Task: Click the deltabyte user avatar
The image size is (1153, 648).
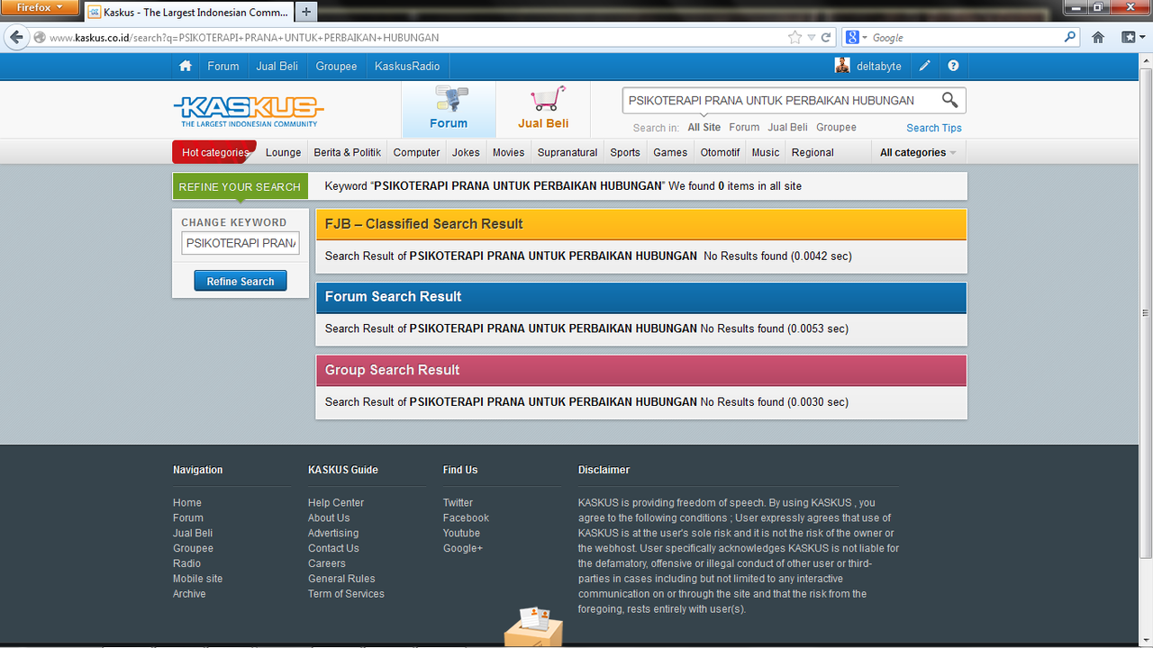Action: pos(842,66)
